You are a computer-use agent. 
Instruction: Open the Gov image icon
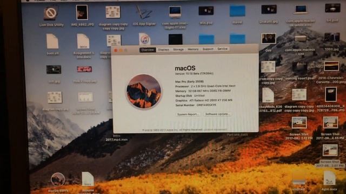click(268, 38)
